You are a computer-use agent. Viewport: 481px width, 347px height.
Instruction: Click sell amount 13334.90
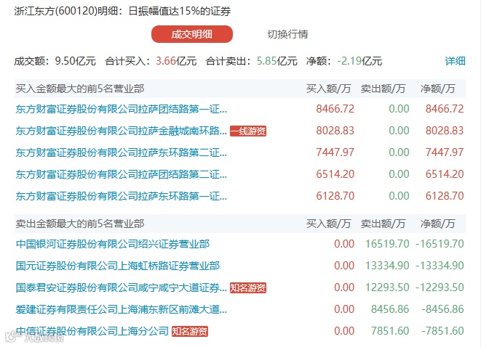pos(387,266)
